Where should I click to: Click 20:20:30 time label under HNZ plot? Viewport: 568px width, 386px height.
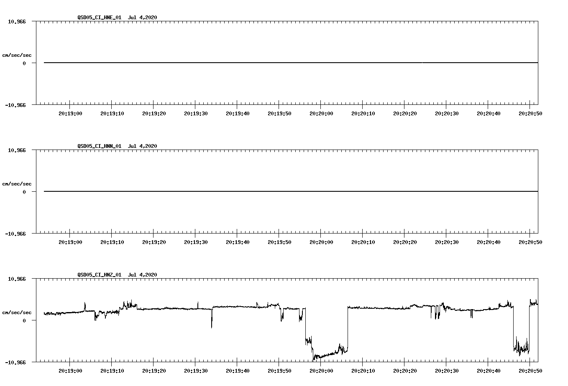click(446, 371)
